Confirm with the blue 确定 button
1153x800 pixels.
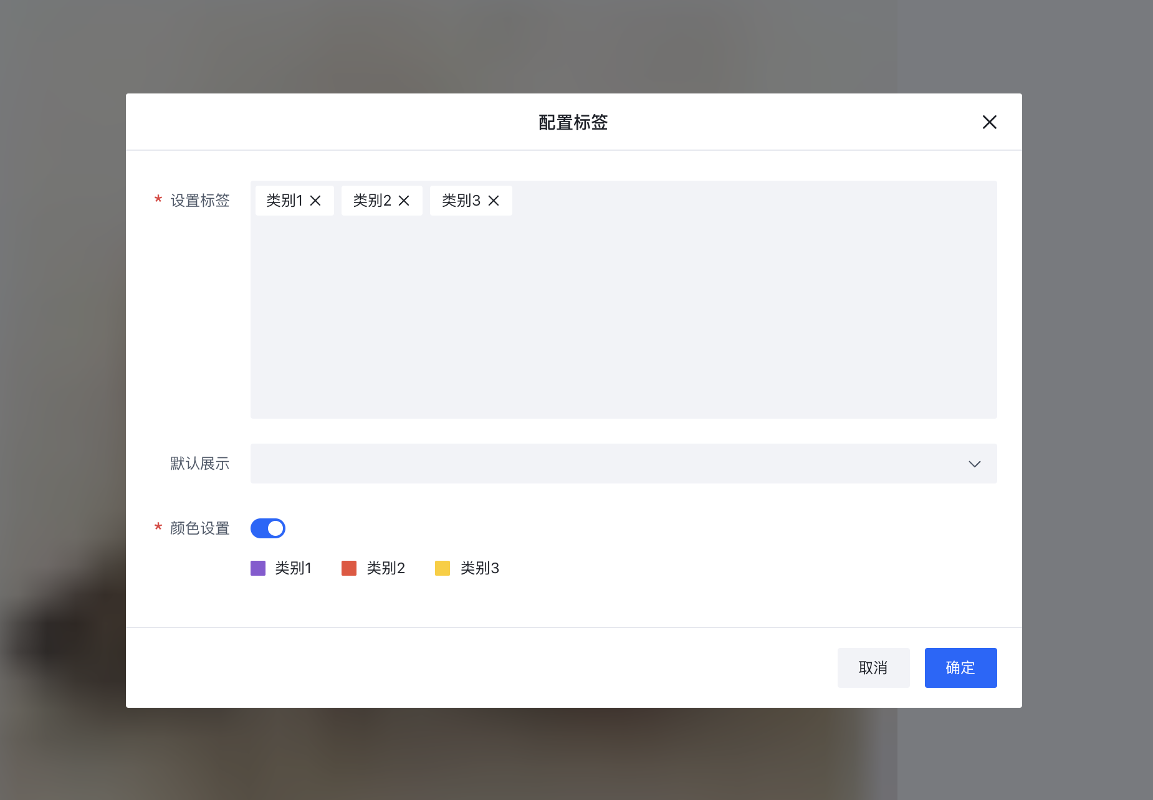pyautogui.click(x=960, y=668)
